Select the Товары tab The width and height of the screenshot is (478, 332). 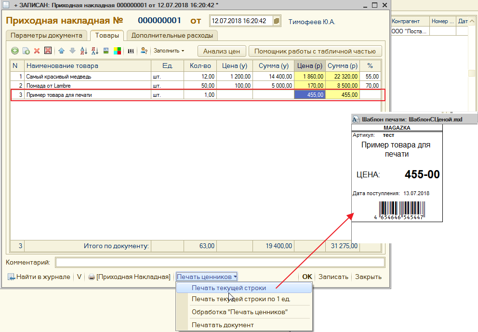[107, 35]
